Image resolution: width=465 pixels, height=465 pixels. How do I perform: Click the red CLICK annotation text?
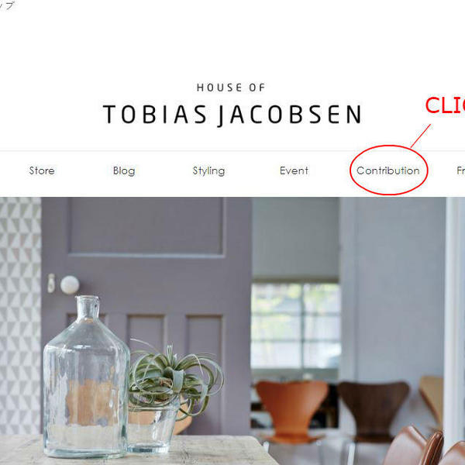445,105
